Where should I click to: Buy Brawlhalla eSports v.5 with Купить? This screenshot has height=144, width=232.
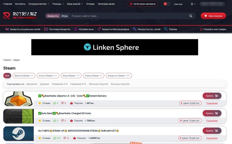click(212, 96)
